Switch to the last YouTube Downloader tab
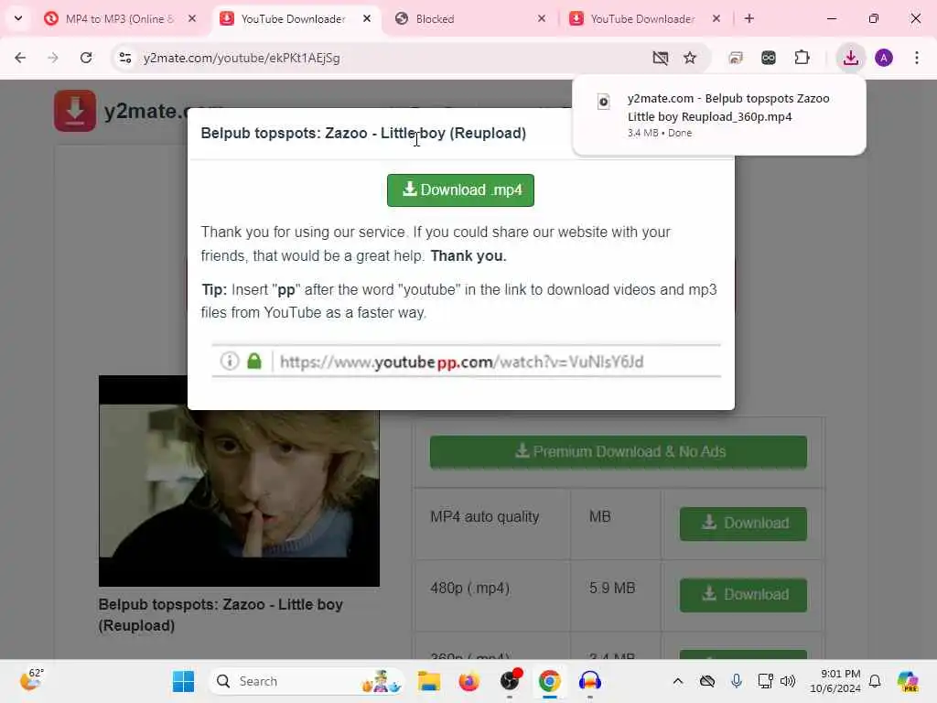The height and width of the screenshot is (703, 937). click(x=642, y=18)
